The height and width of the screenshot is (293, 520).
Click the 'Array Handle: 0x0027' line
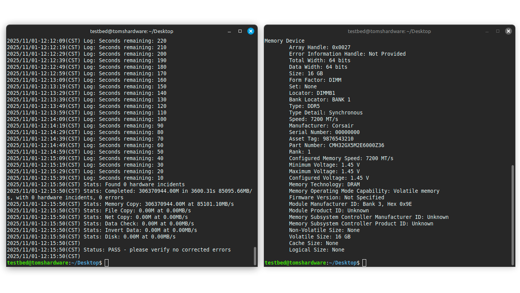tap(320, 47)
